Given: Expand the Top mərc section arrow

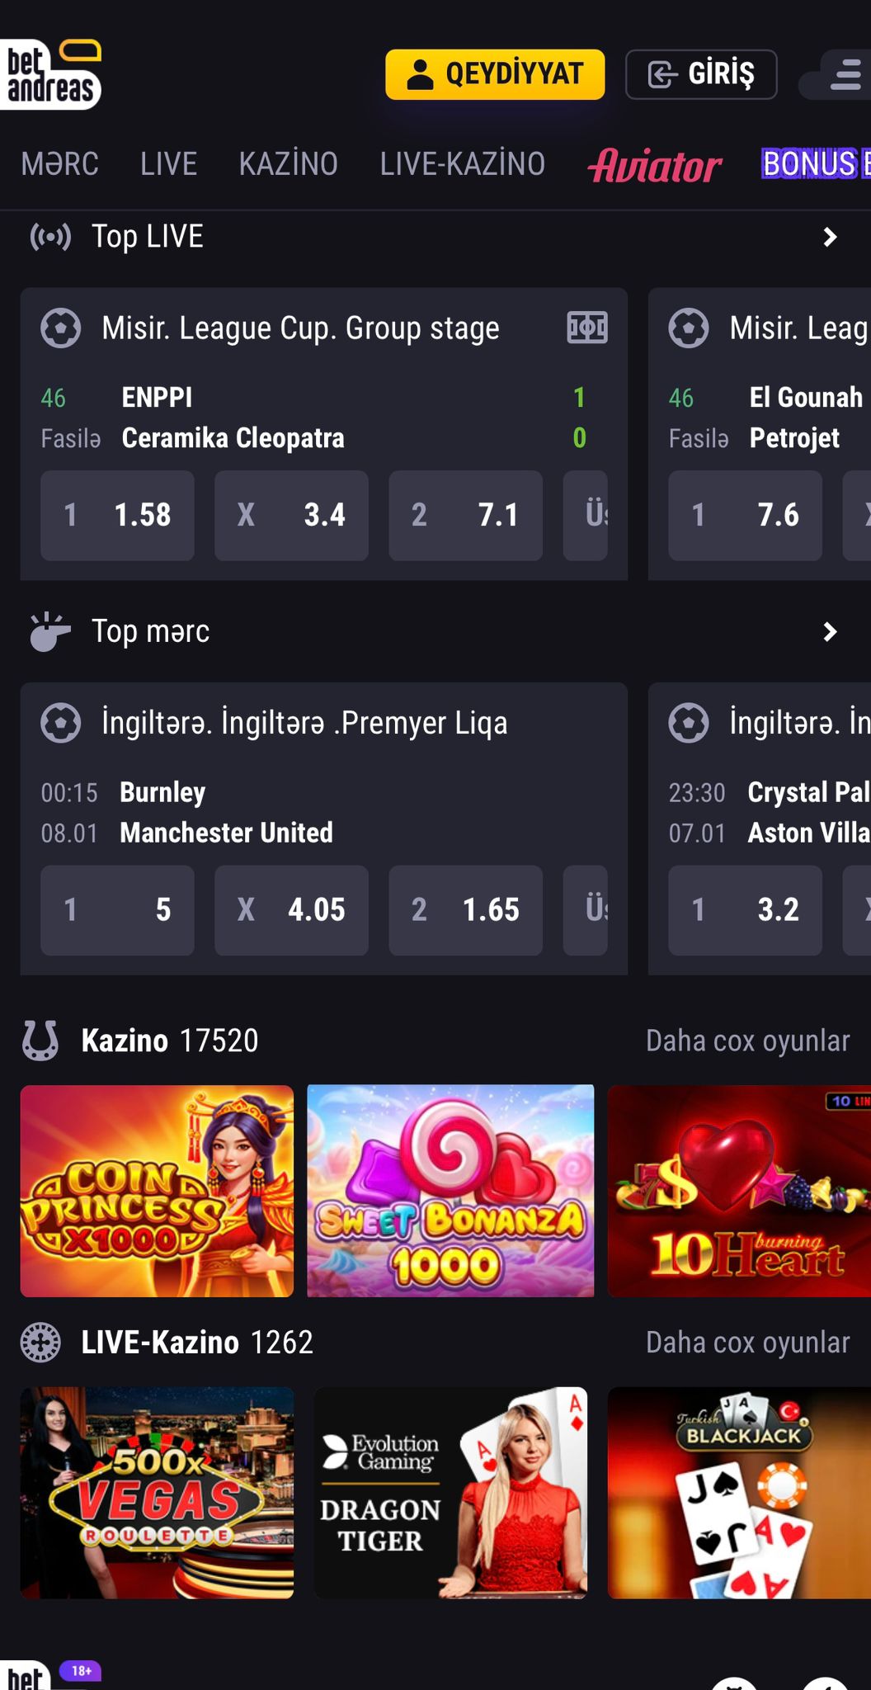Looking at the screenshot, I should point(830,632).
